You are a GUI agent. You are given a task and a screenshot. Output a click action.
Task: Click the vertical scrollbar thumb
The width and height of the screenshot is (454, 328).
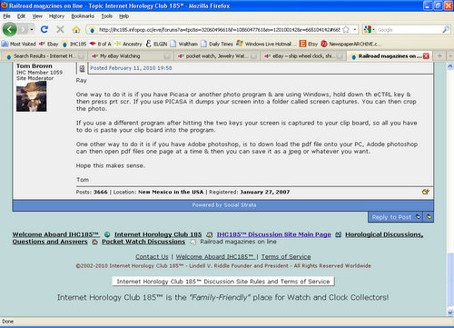[450, 280]
